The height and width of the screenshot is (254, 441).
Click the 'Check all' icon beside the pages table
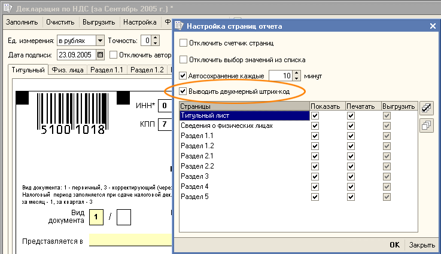pos(426,108)
